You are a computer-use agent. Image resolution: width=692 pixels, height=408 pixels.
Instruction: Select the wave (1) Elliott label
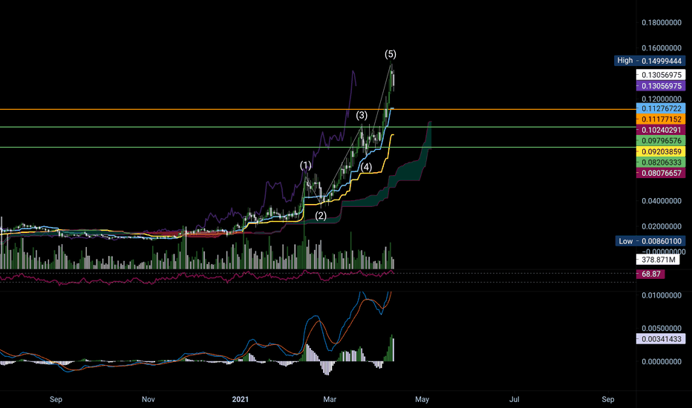click(x=305, y=165)
